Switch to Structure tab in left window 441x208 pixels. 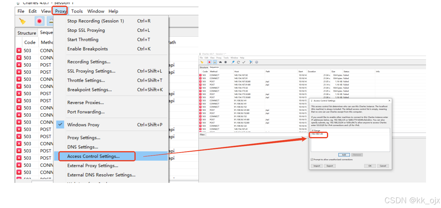(27, 33)
